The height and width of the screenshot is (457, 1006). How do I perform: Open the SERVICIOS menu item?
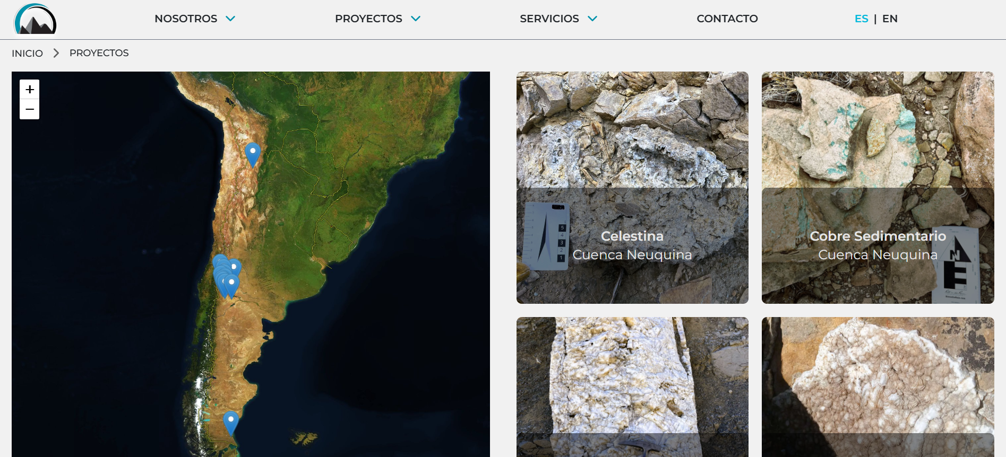pyautogui.click(x=549, y=19)
